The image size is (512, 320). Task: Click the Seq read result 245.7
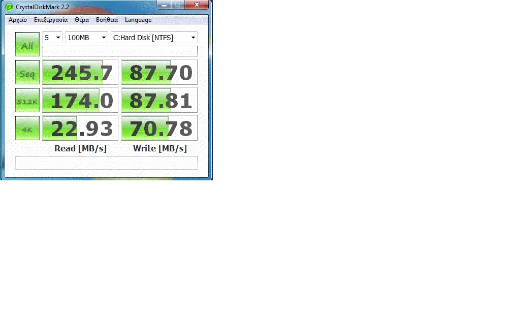(x=80, y=72)
